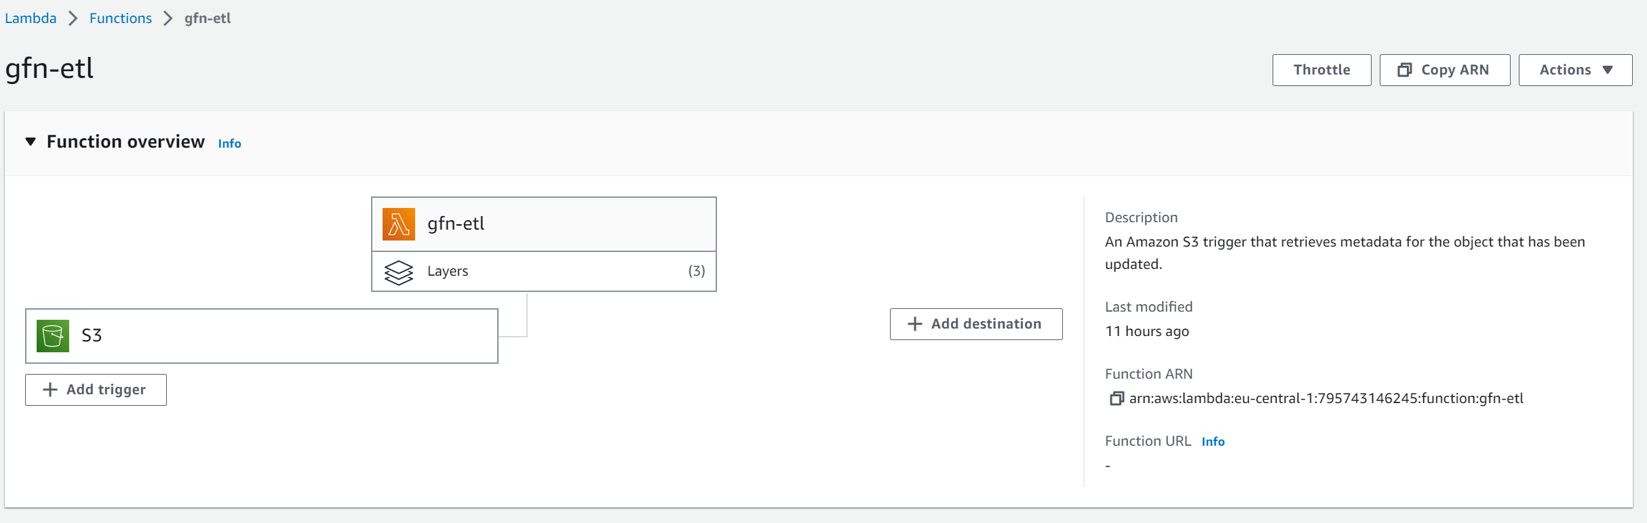Image resolution: width=1647 pixels, height=523 pixels.
Task: Click the Add trigger button
Action: [95, 390]
